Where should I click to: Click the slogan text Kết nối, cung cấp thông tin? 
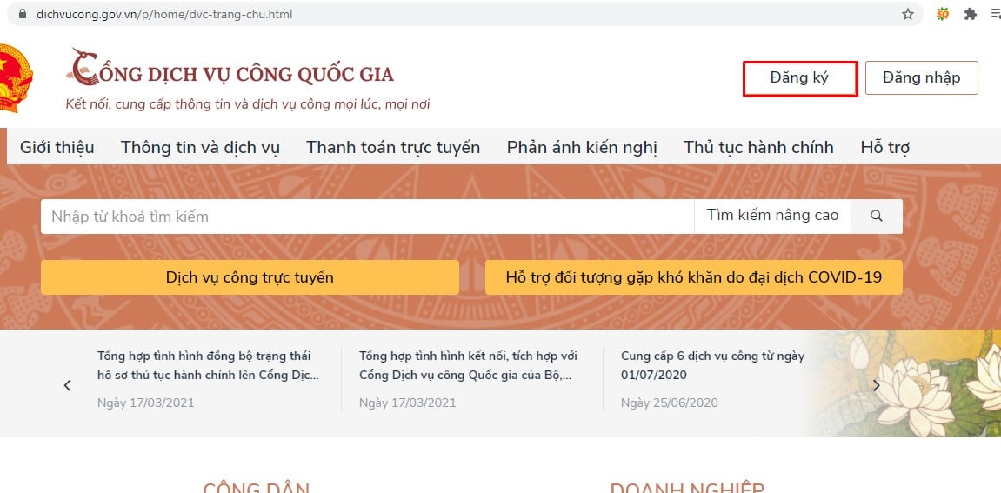coord(248,104)
